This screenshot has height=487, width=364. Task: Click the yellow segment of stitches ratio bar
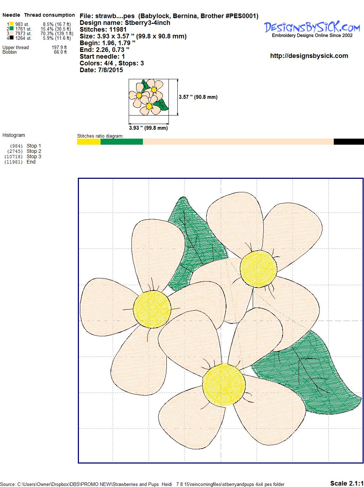coord(89,142)
